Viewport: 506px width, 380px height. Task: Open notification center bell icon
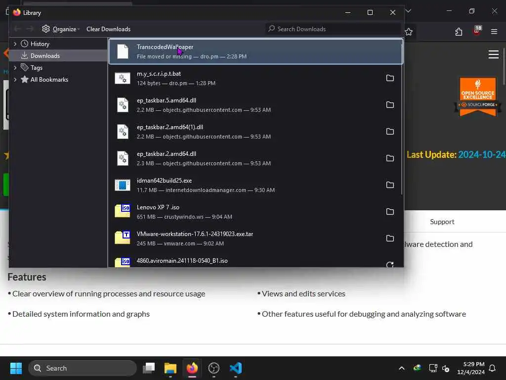492,368
